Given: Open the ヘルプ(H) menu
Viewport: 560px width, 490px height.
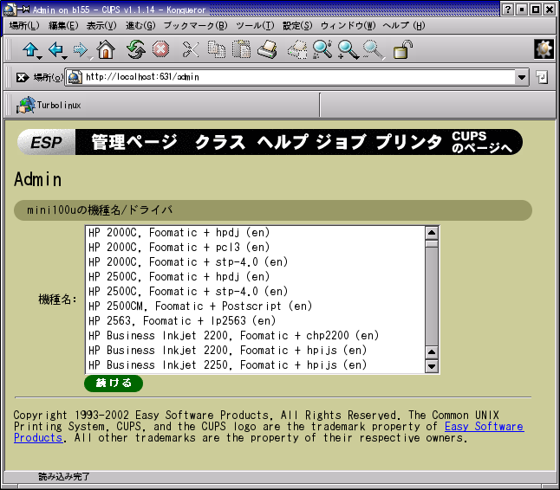Looking at the screenshot, I should [x=404, y=25].
